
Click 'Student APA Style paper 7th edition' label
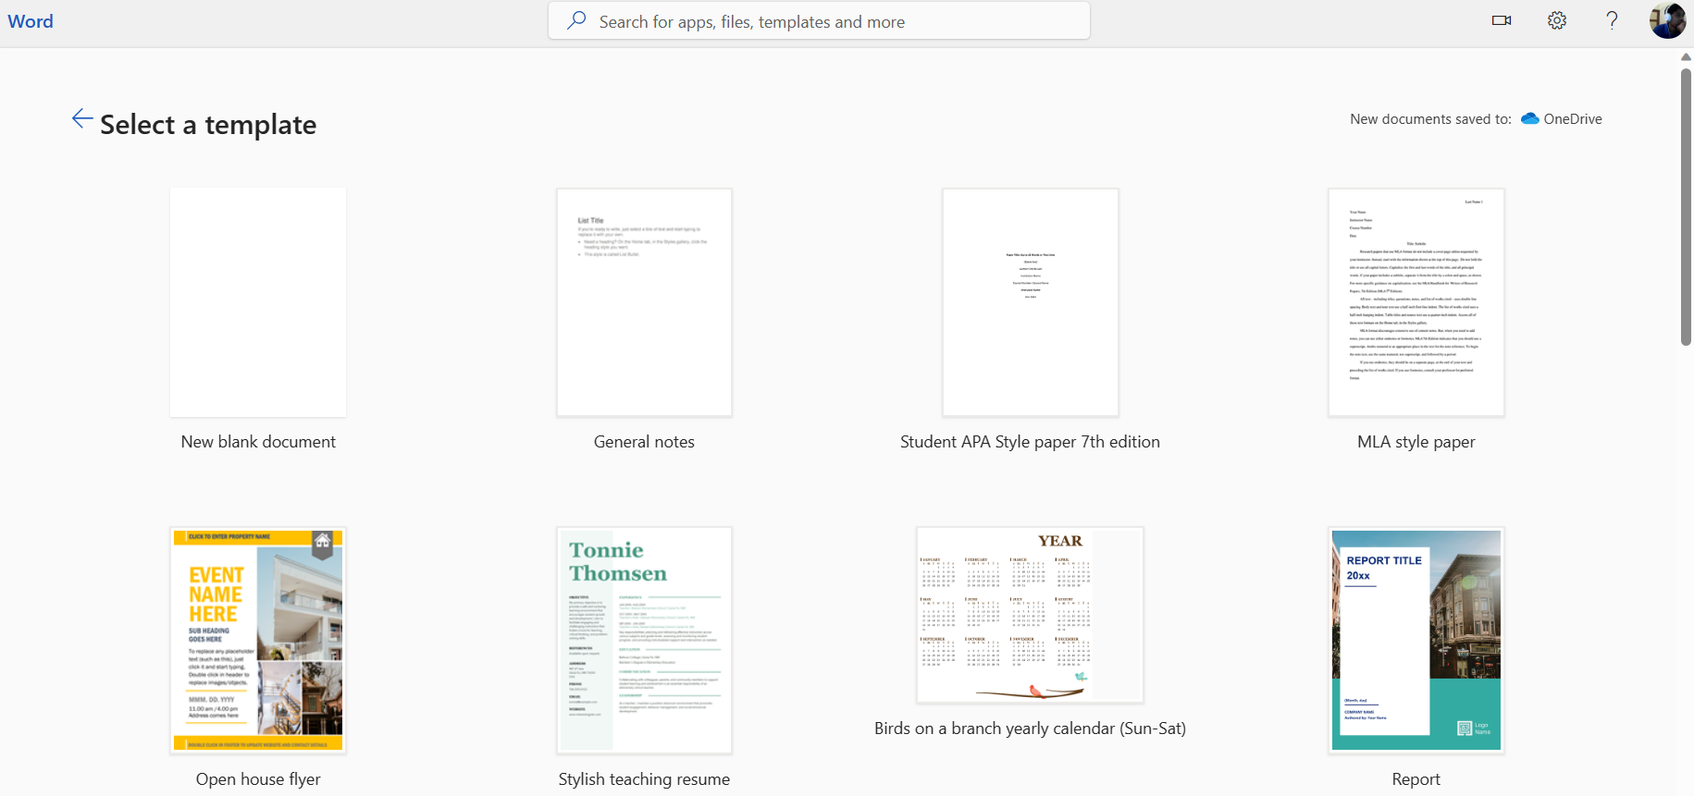coord(1030,442)
